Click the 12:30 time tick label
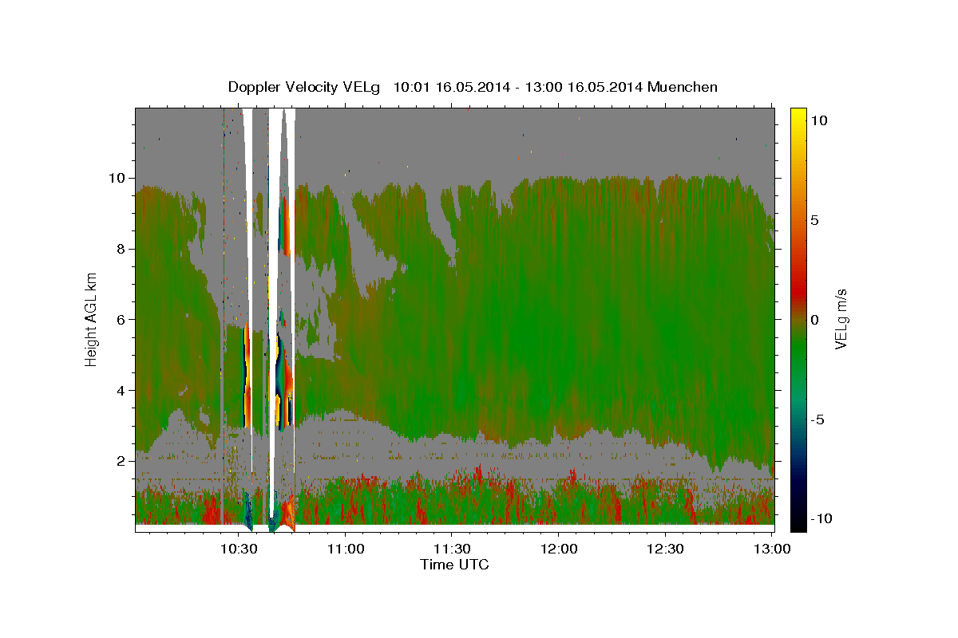958x638 pixels. [665, 549]
